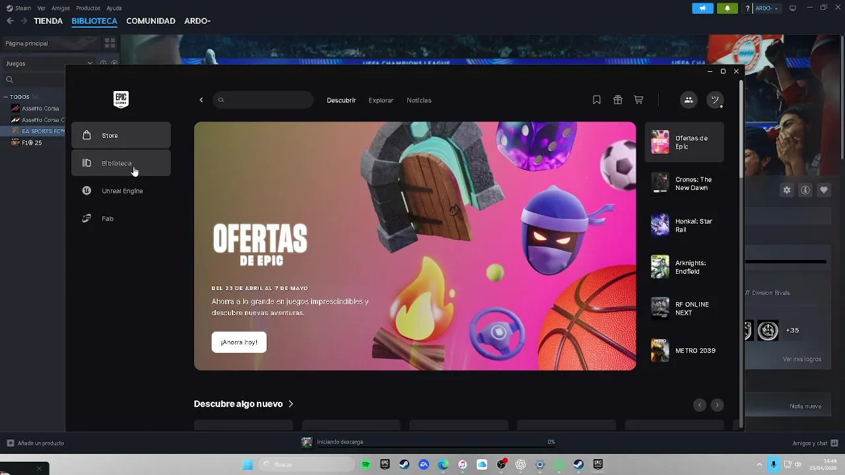
Task: Open the Steam Ayuda menu
Action: [x=114, y=8]
